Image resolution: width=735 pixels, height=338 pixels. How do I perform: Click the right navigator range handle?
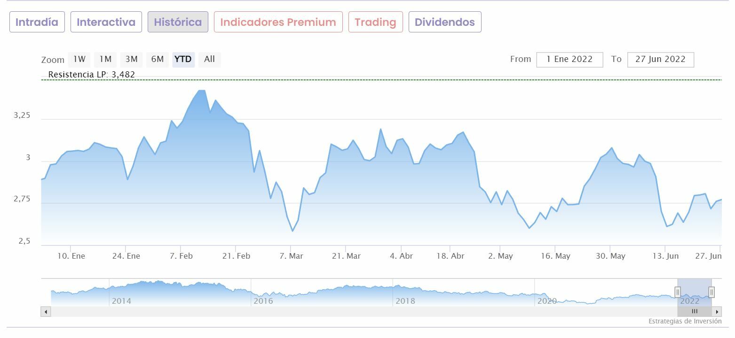tap(711, 292)
